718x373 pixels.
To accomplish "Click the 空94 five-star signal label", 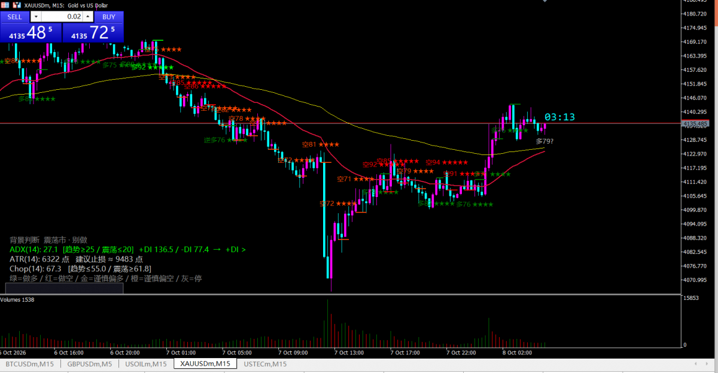I will coord(446,162).
